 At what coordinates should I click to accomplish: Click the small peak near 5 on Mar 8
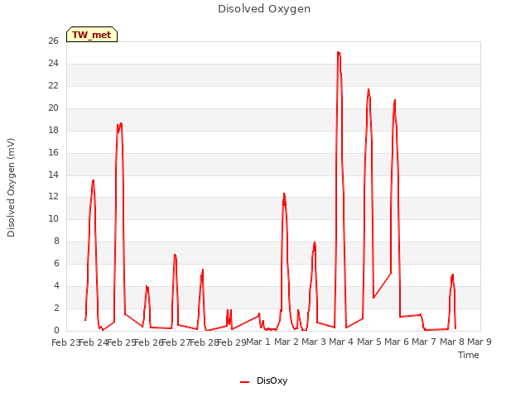pos(452,275)
